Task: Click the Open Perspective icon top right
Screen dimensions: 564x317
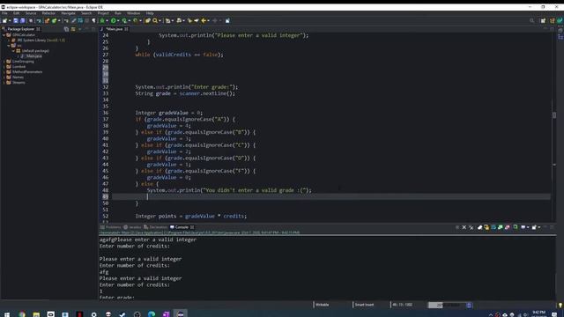Action: pos(543,21)
